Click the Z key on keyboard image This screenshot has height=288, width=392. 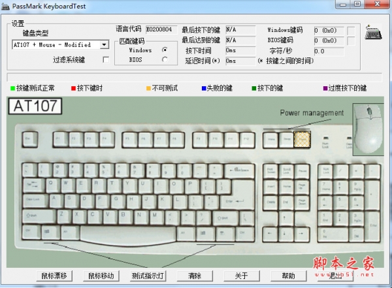(65, 217)
